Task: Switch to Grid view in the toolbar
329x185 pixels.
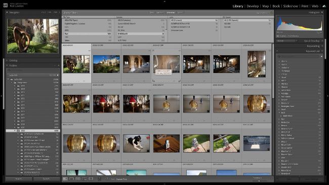Action: (65, 179)
